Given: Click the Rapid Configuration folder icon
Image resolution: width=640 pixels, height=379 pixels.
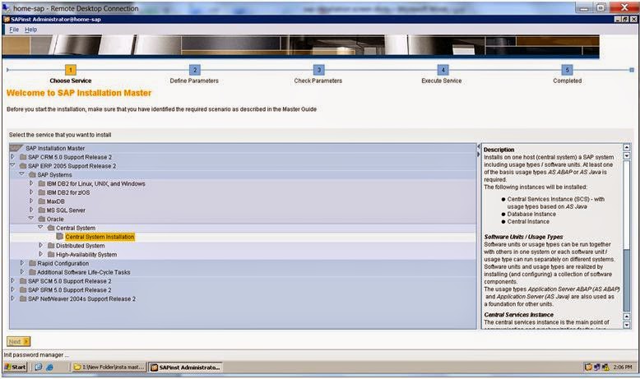Looking at the screenshot, I should 32,264.
